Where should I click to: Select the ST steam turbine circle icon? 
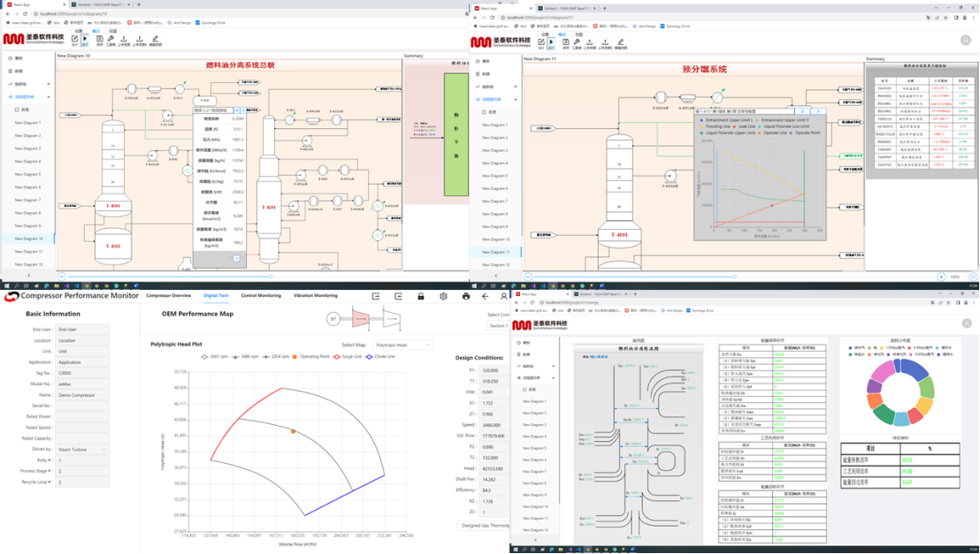(333, 319)
